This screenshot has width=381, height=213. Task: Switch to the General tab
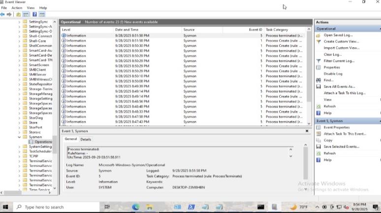(x=71, y=139)
